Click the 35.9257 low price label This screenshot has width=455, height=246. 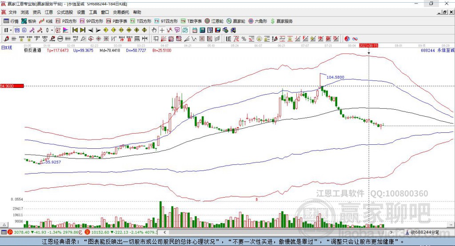(53, 162)
